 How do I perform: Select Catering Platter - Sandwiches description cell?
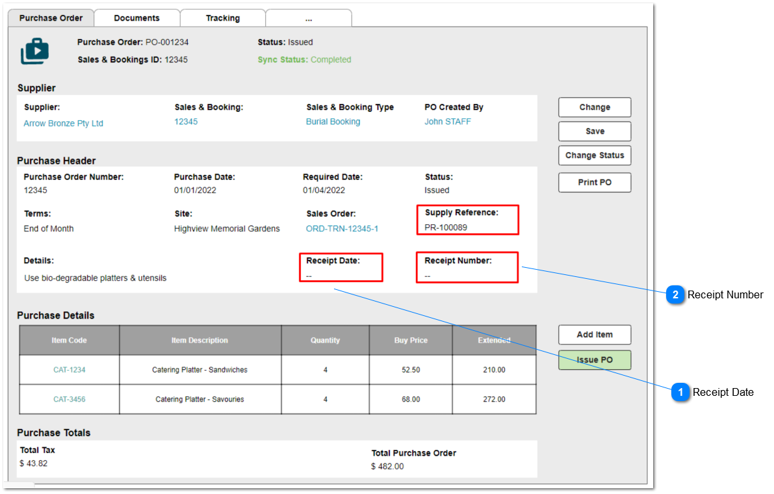[x=200, y=370]
